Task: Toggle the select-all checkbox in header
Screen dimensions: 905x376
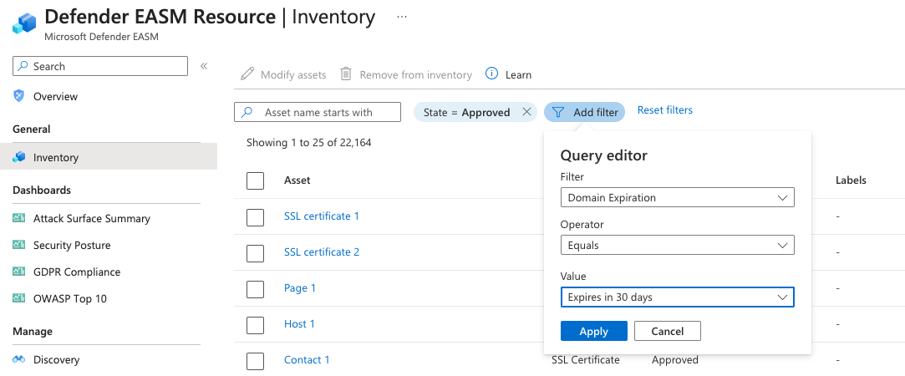Action: point(256,180)
